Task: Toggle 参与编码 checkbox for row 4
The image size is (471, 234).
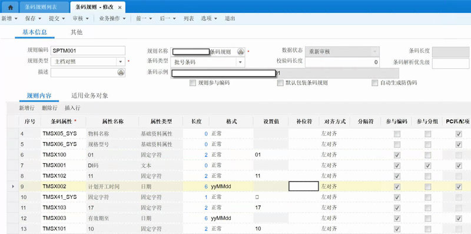Action: 397,134
